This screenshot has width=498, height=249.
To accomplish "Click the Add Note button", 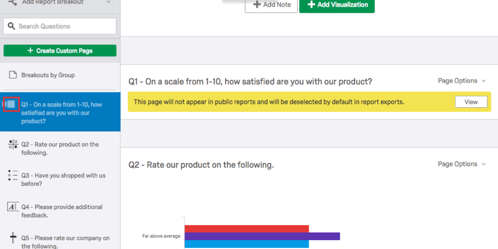I will tap(271, 5).
